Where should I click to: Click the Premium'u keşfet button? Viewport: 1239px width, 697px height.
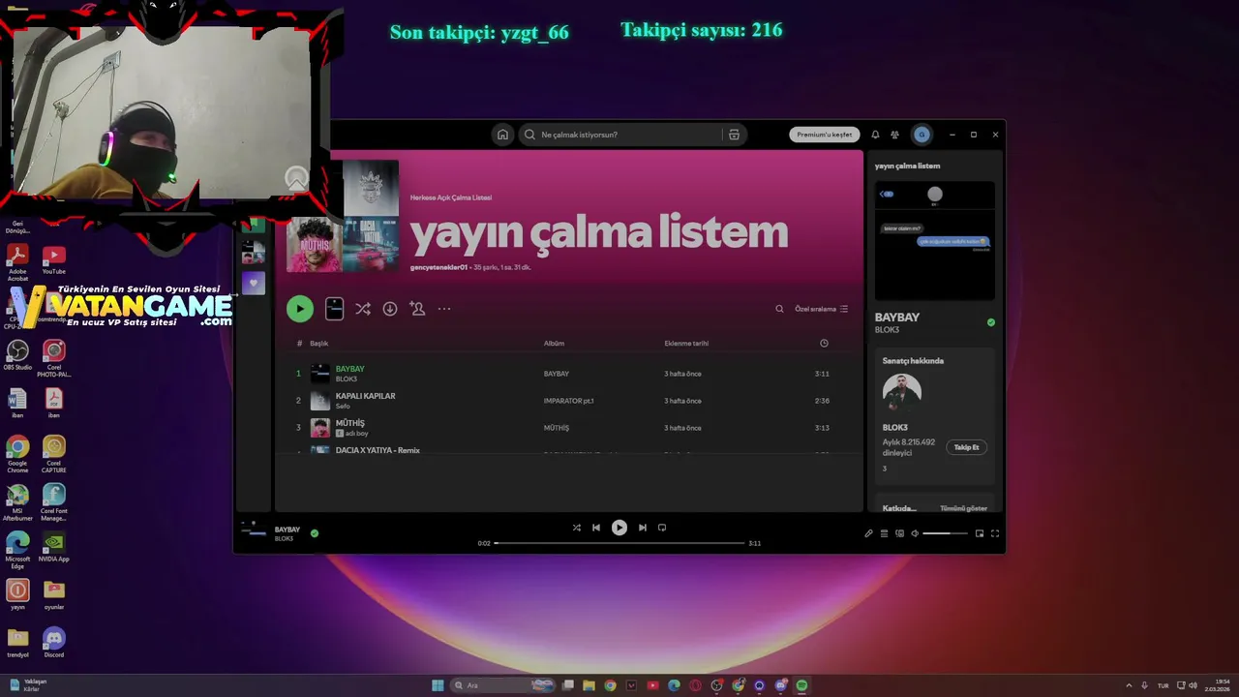pos(825,135)
